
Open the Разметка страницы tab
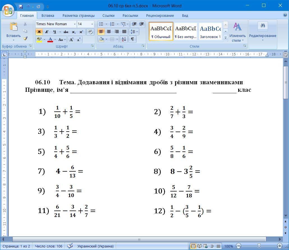(x=79, y=16)
